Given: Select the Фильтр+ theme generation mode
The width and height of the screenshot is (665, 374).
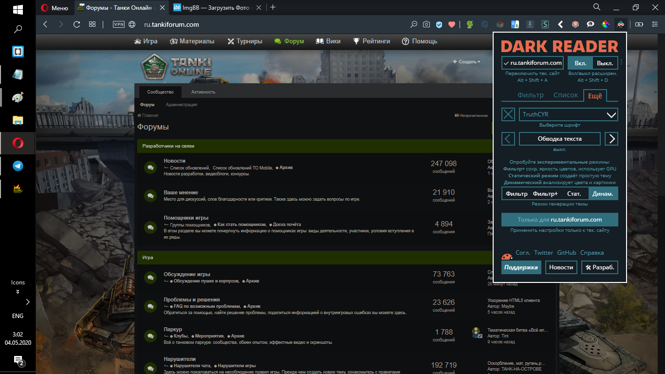Looking at the screenshot, I should coord(545,194).
